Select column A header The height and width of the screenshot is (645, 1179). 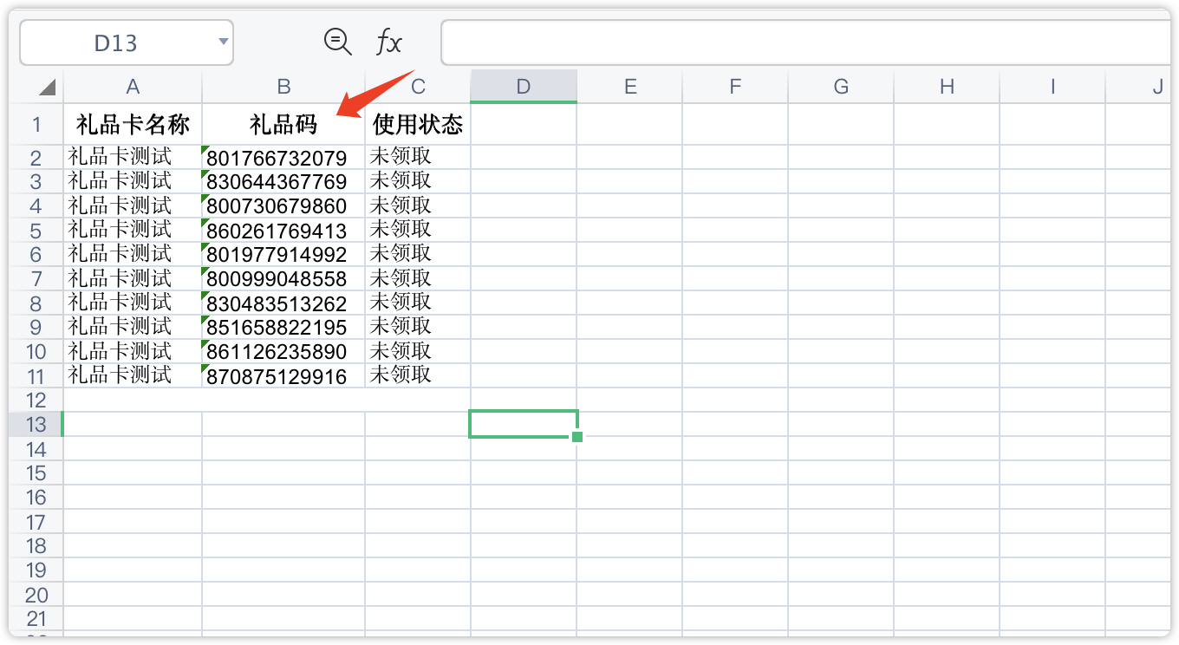click(133, 87)
